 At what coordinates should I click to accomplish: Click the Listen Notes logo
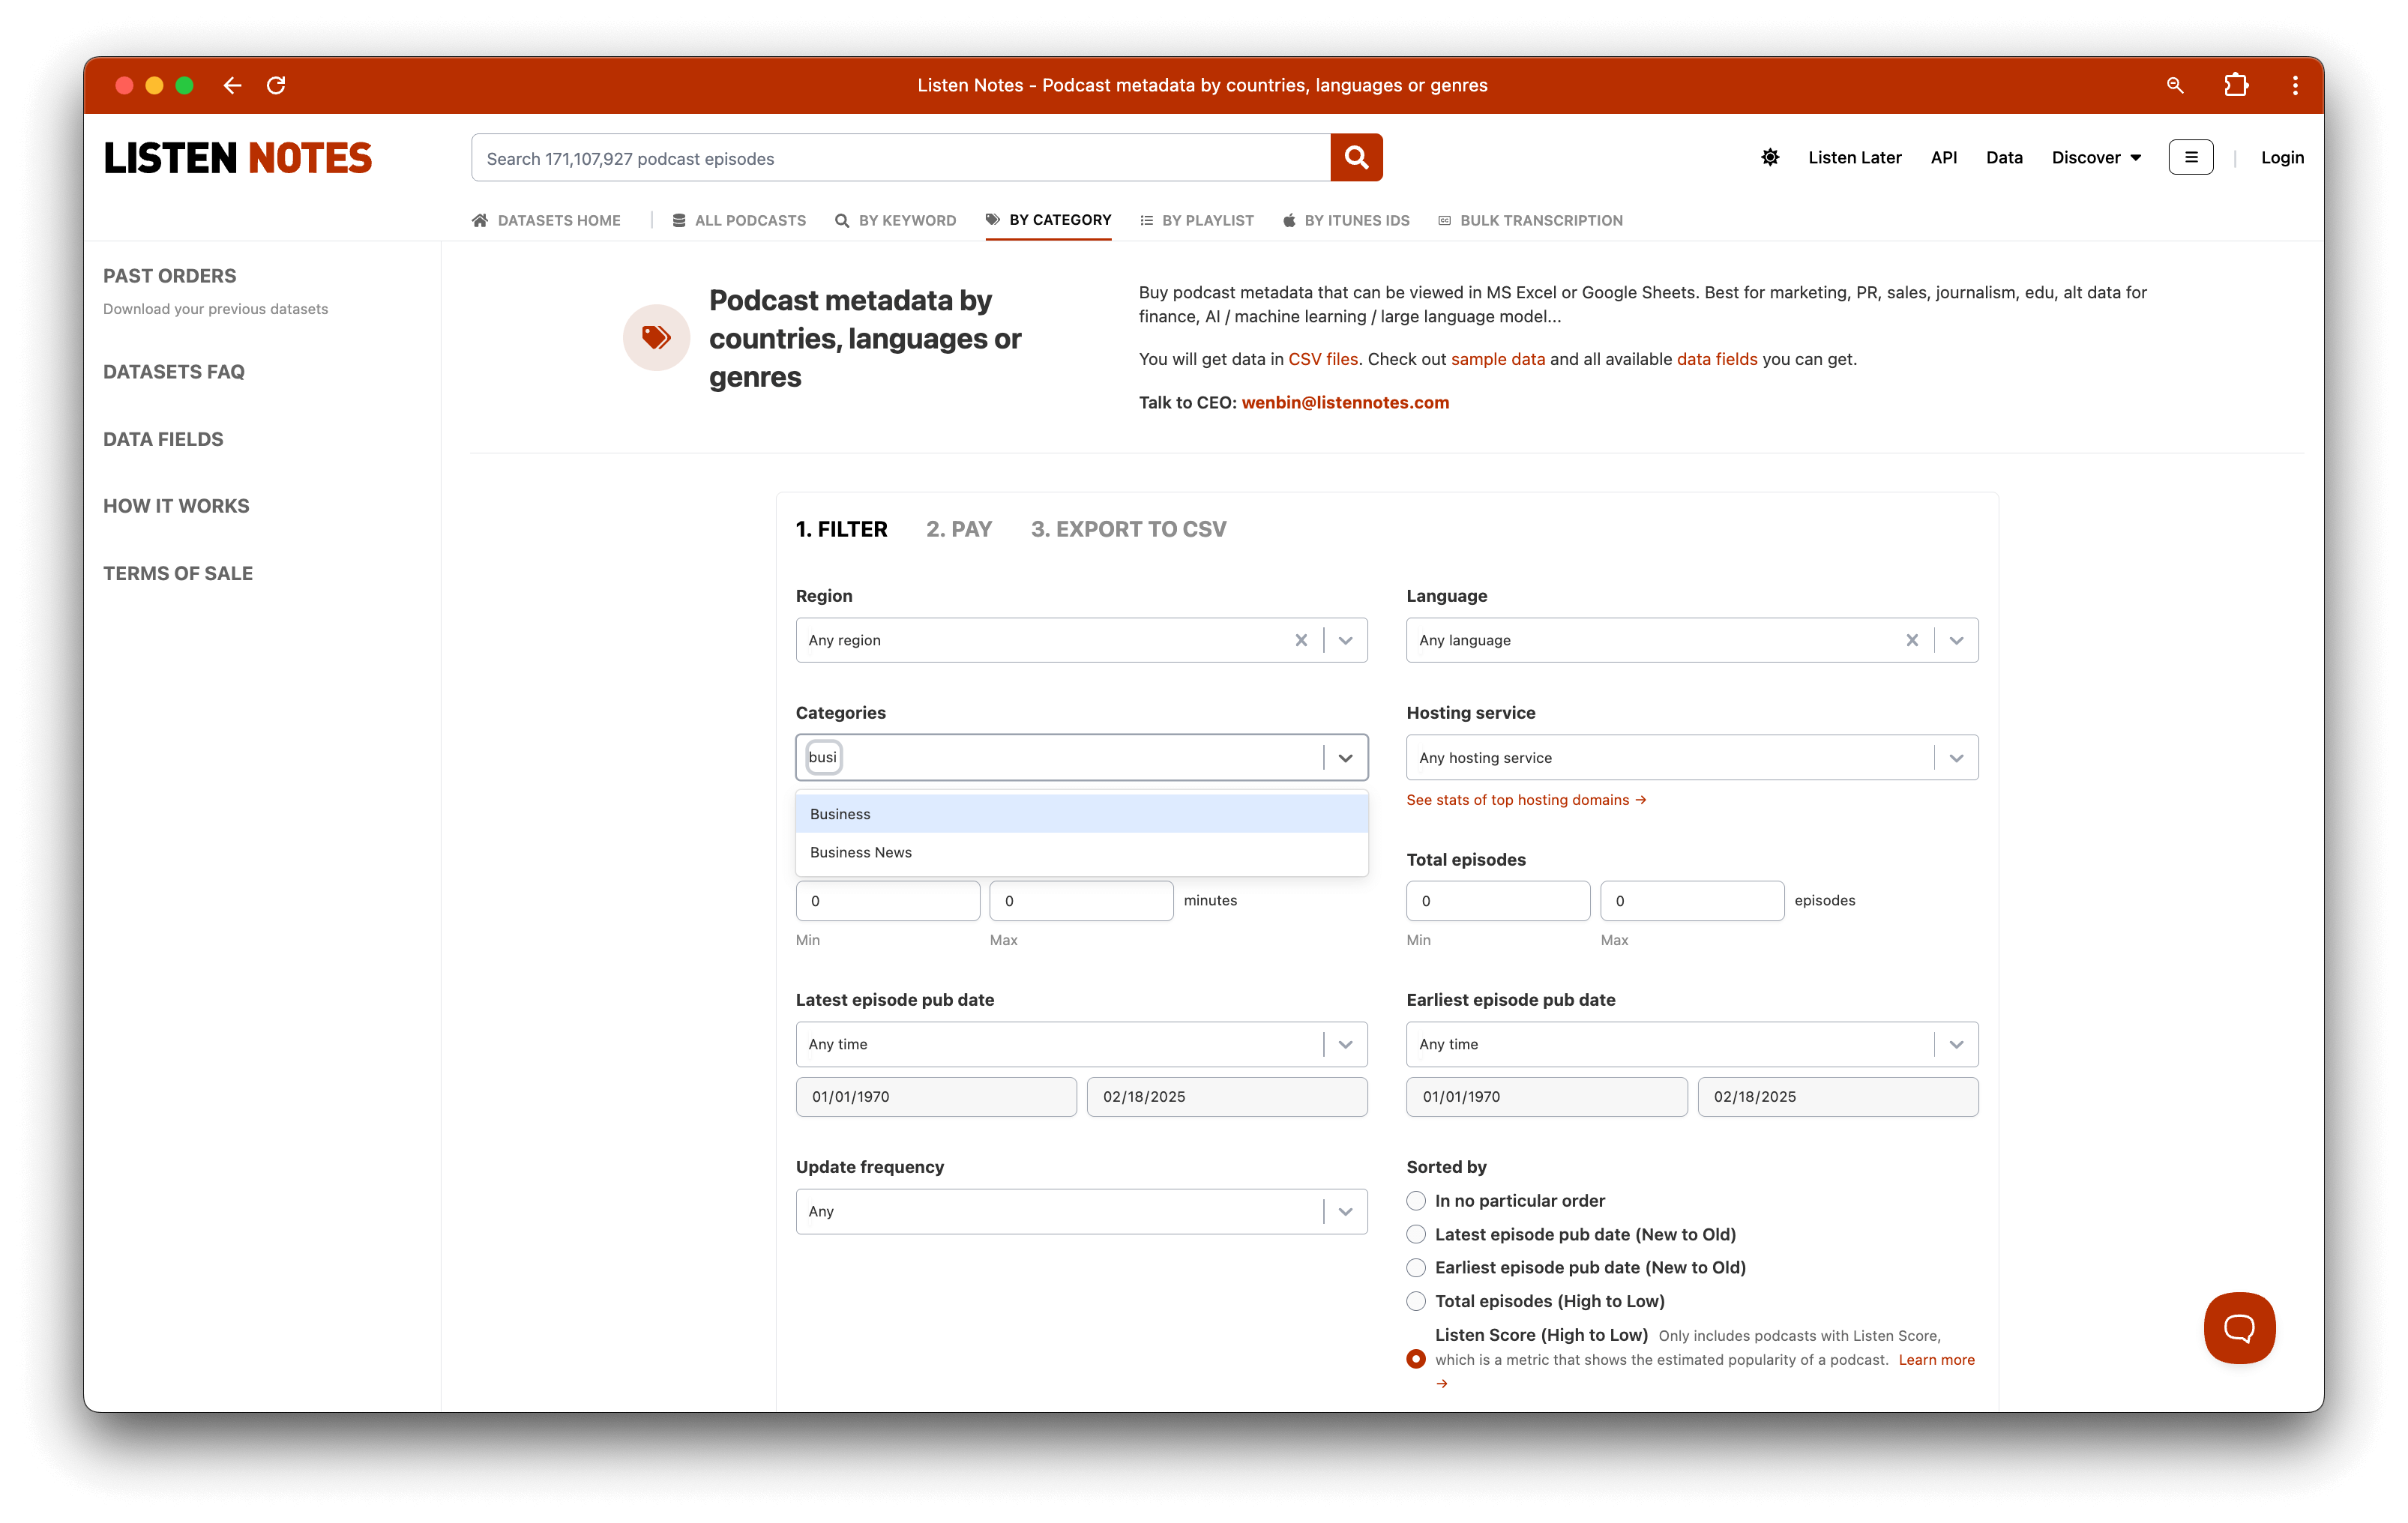click(x=237, y=158)
